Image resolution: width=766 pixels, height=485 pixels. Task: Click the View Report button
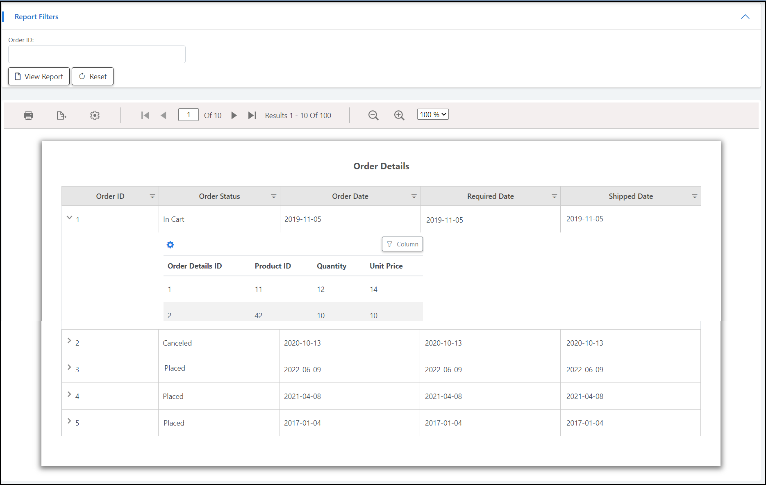click(x=39, y=76)
